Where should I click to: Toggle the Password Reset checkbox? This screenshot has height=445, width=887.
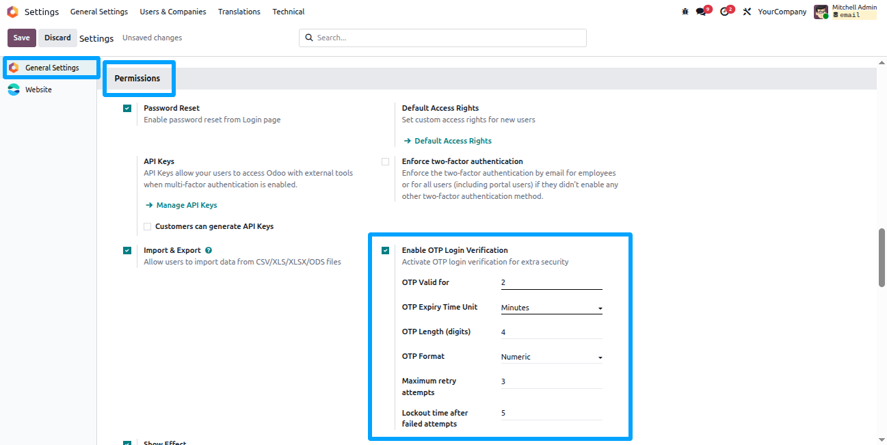pos(127,108)
